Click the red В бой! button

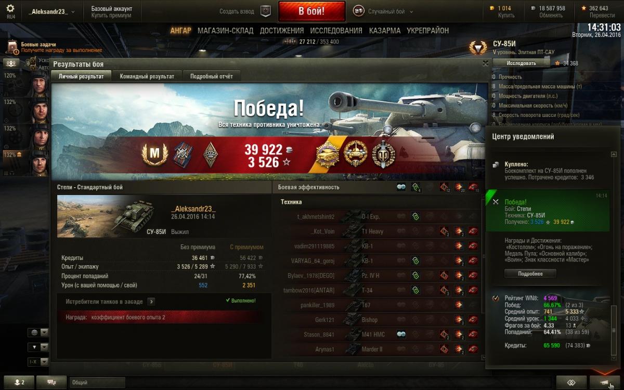(311, 11)
